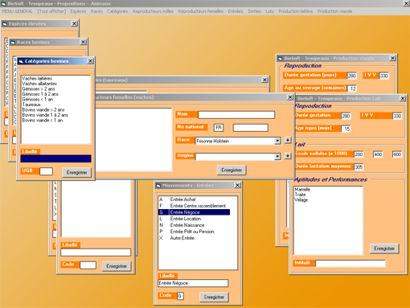Click the UGB input field
The width and height of the screenshot is (410, 308).
coord(46,171)
